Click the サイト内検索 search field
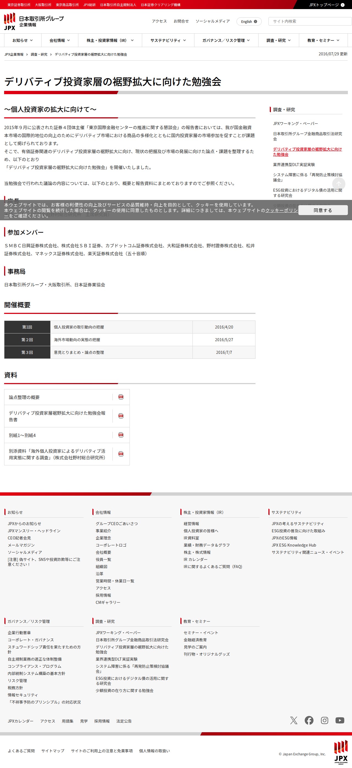 (310, 21)
